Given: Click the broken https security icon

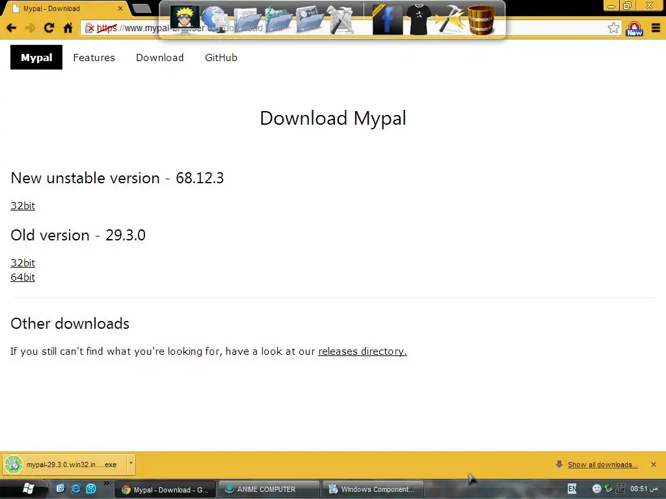Looking at the screenshot, I should point(89,29).
